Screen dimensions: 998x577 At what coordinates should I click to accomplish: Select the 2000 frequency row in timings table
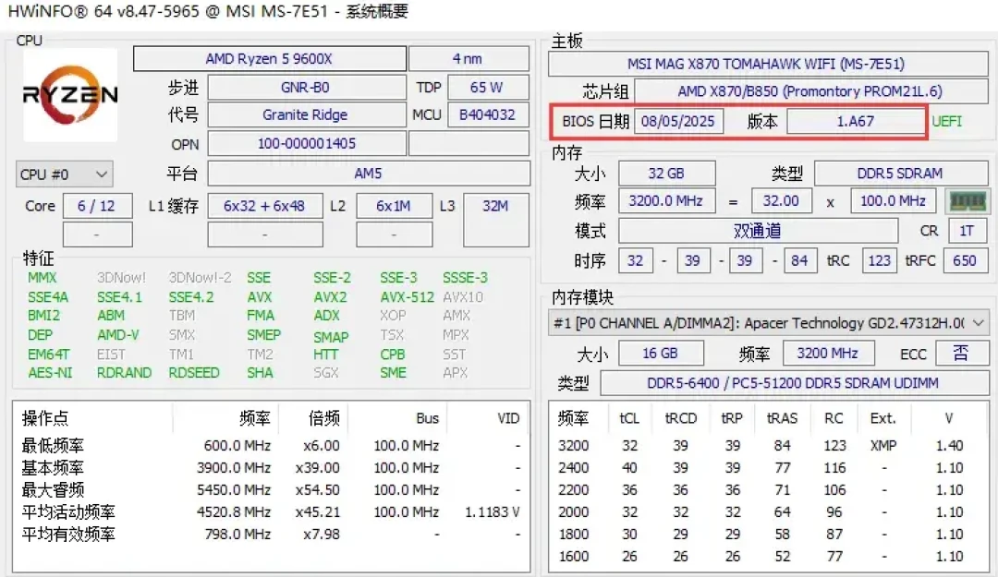click(768, 512)
